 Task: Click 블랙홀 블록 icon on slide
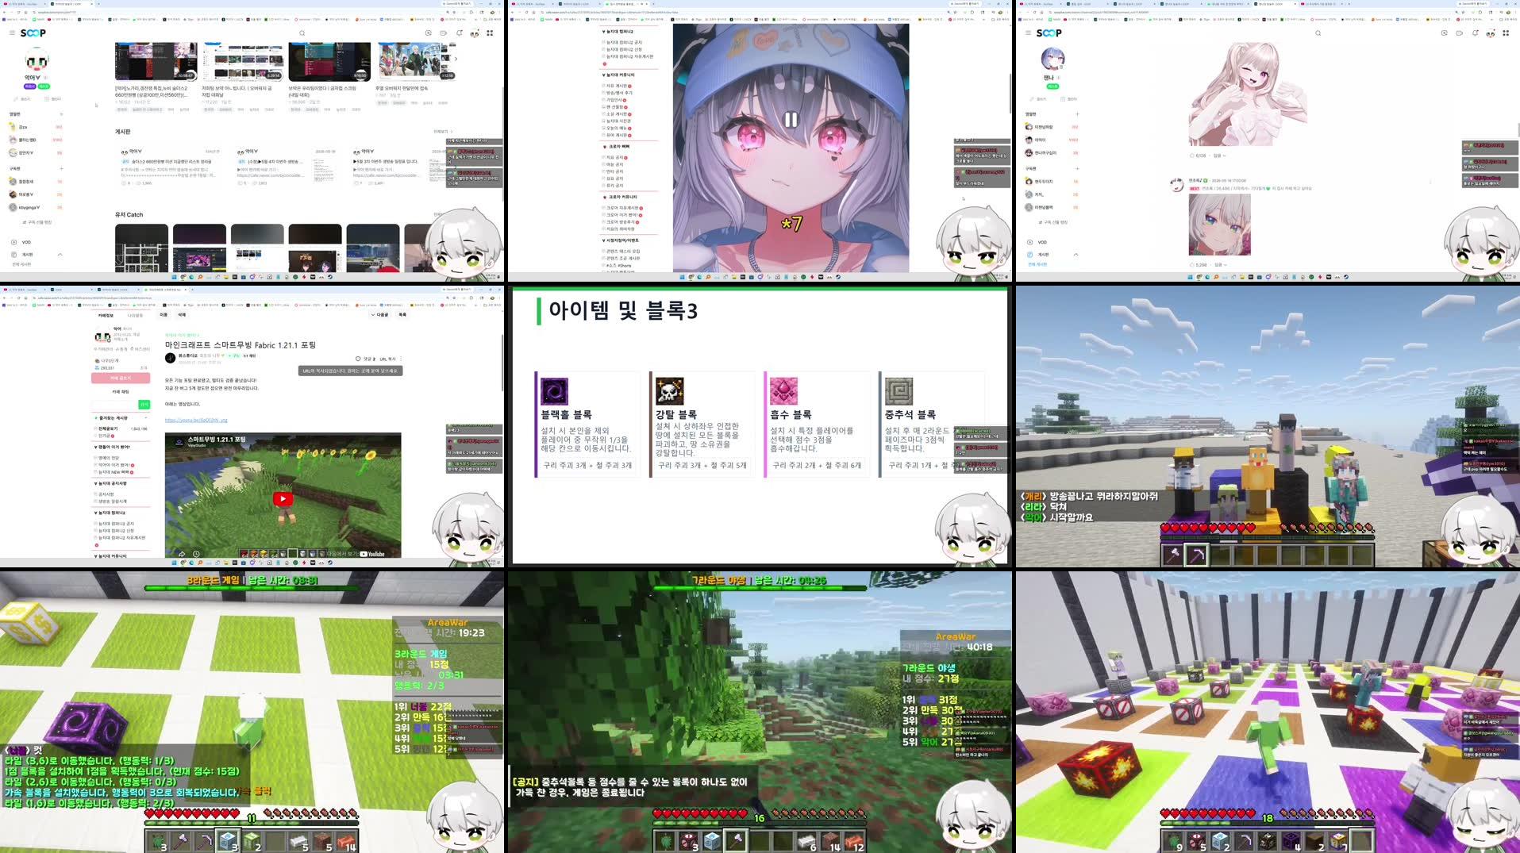click(554, 392)
